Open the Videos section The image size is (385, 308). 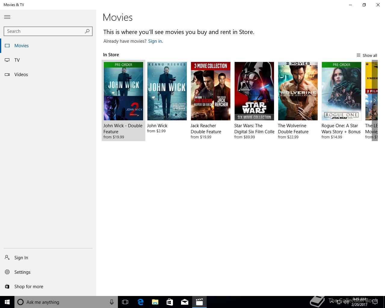coord(48,75)
